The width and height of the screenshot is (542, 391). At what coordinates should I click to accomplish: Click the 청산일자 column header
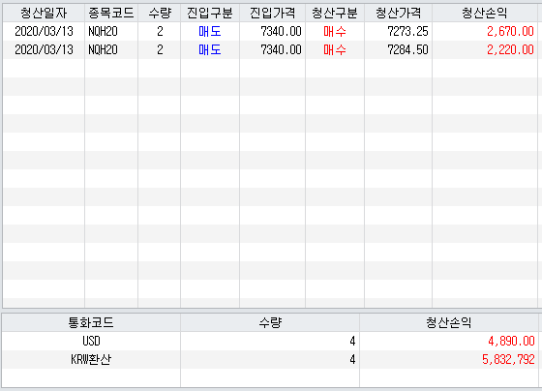(x=44, y=14)
